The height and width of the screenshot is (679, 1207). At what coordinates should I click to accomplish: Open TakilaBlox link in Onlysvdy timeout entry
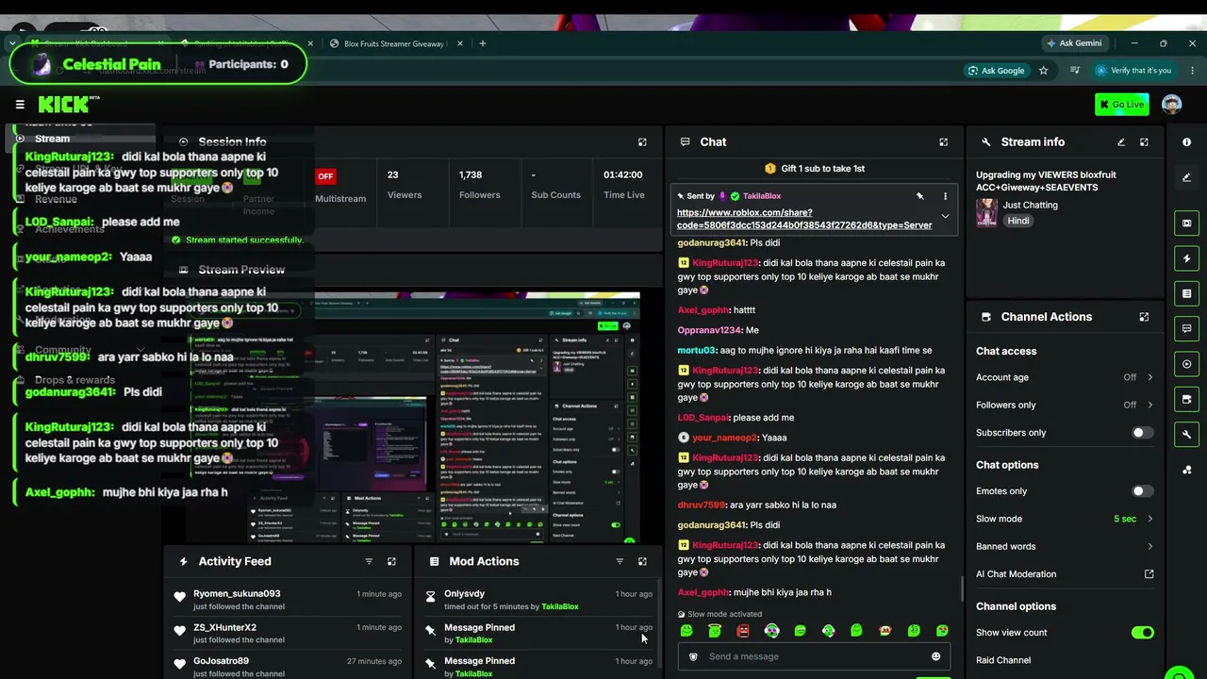(560, 606)
